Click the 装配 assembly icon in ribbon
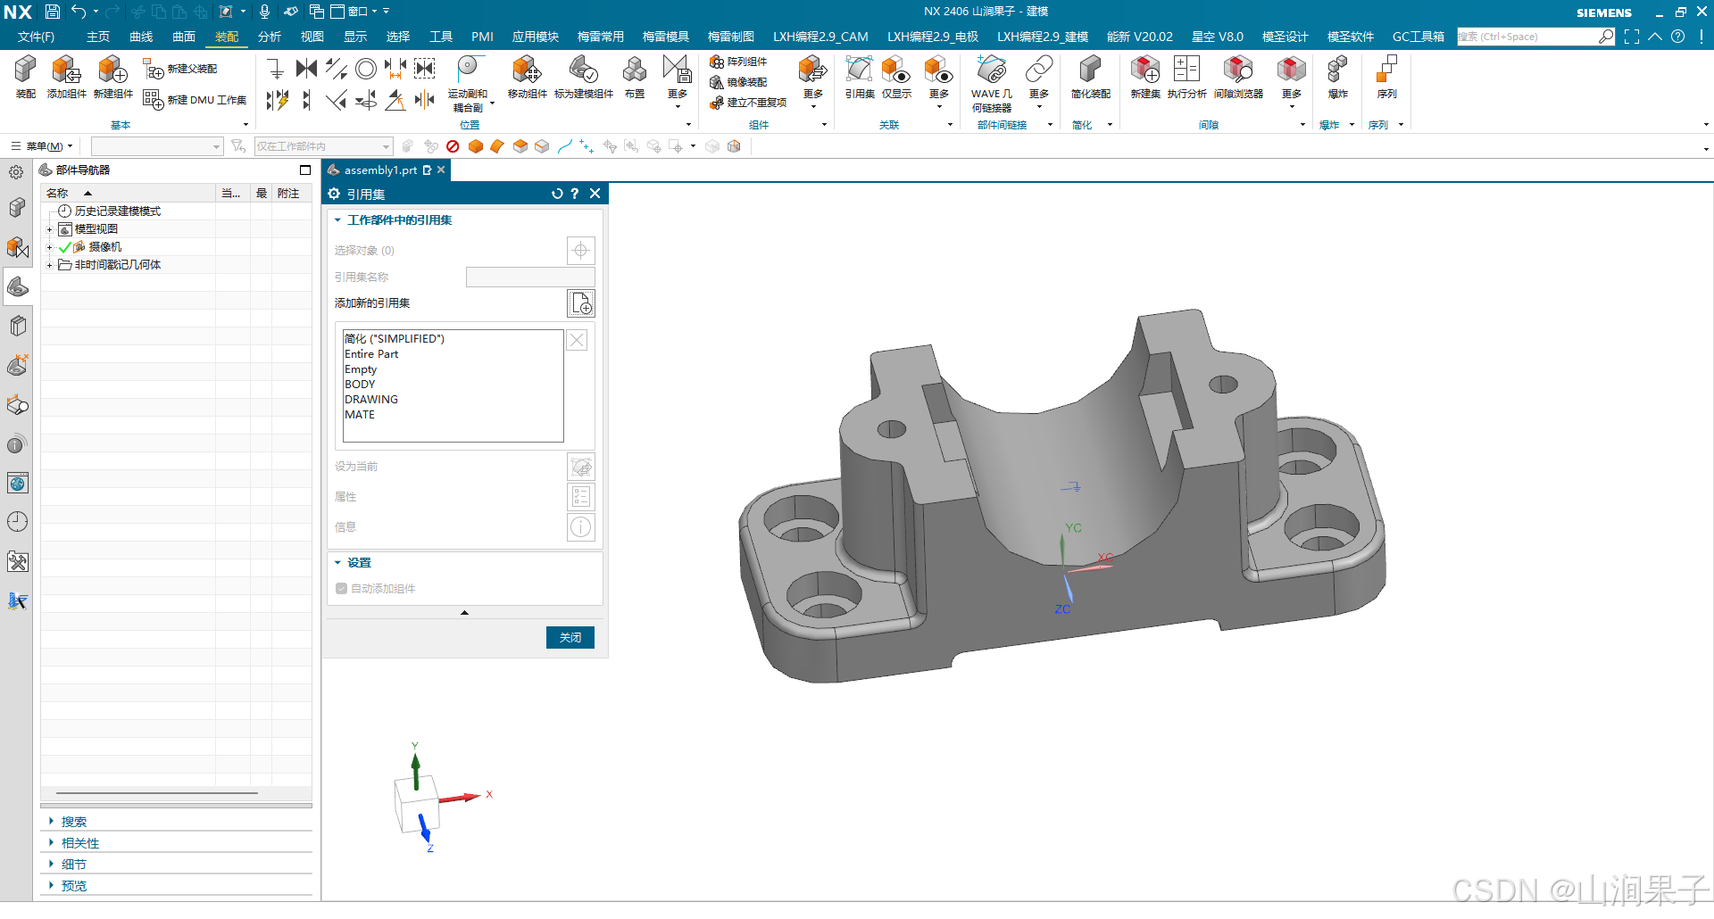The width and height of the screenshot is (1714, 919). click(x=25, y=76)
